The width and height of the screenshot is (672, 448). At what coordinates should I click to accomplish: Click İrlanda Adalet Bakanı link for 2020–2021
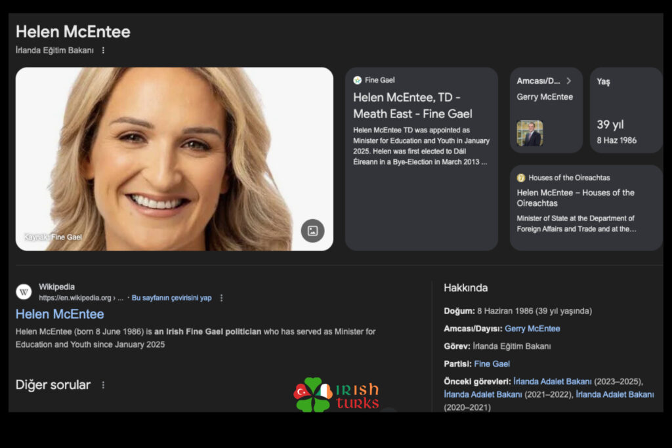pyautogui.click(x=615, y=394)
